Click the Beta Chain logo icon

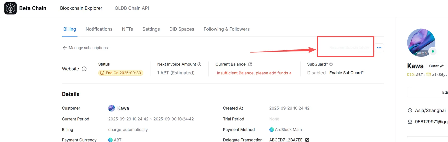[x=10, y=8]
